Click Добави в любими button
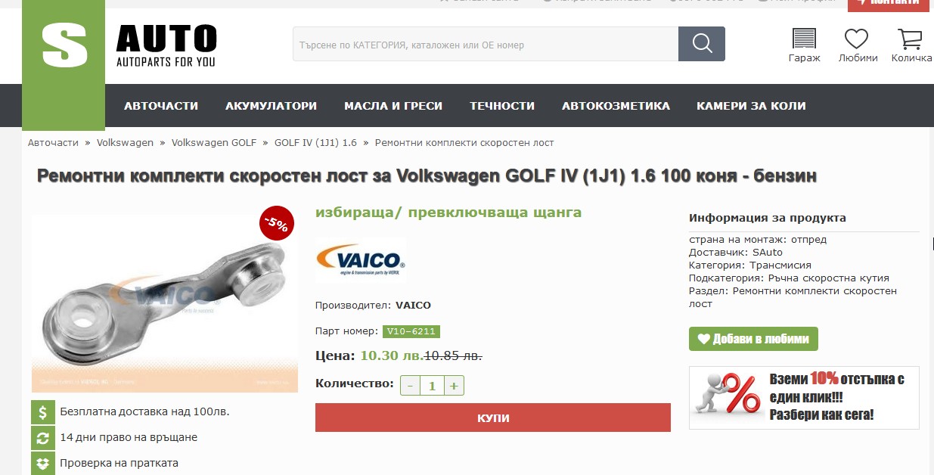This screenshot has height=475, width=934. coord(753,339)
